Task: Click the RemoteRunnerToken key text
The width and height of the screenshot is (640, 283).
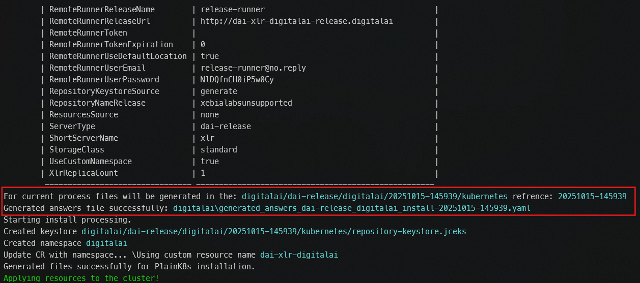Action: 88,33
